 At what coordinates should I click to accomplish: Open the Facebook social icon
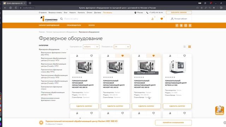[x=177, y=25]
